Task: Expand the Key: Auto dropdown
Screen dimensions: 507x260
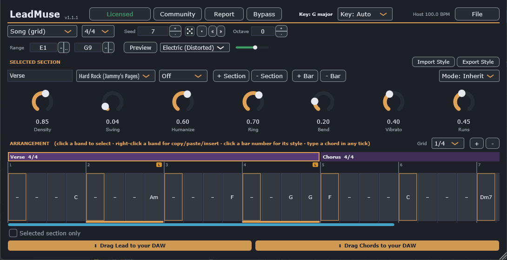Action: pos(365,14)
